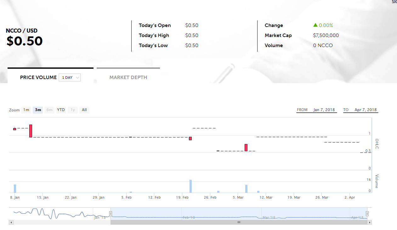The width and height of the screenshot is (397, 230).
Task: Switch to the MARKET DEPTH tab
Action: (x=128, y=77)
